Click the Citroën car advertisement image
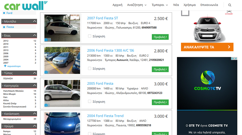242x135 pixels. (207, 29)
